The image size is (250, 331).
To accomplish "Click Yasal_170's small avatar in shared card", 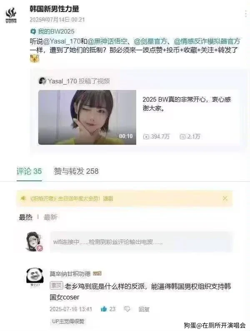I will [42, 81].
